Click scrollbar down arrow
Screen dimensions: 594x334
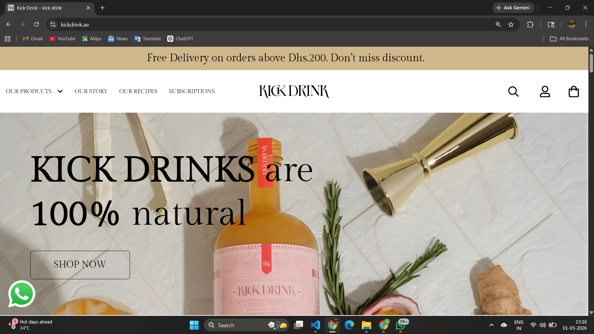tap(591, 313)
